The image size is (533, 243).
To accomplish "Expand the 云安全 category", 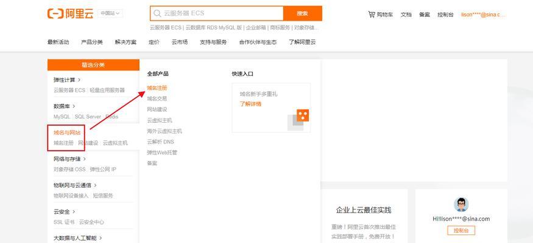I will pyautogui.click(x=64, y=212).
